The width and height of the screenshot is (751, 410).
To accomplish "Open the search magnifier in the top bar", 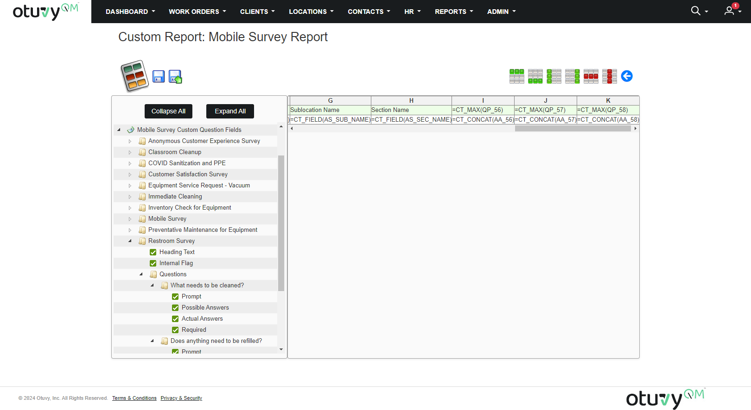I will [x=695, y=11].
